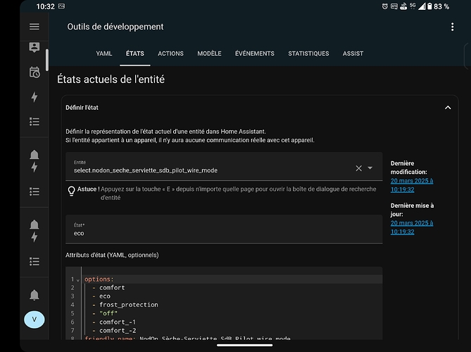This screenshot has height=352, width=471.
Task: Tap the home gesture bar at bottom
Action: coord(244,345)
